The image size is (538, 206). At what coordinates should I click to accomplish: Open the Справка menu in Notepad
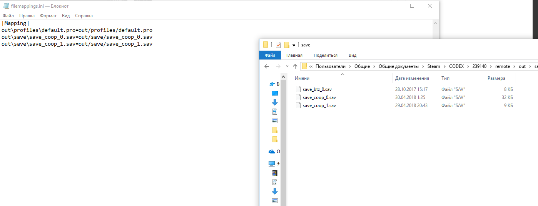point(84,16)
